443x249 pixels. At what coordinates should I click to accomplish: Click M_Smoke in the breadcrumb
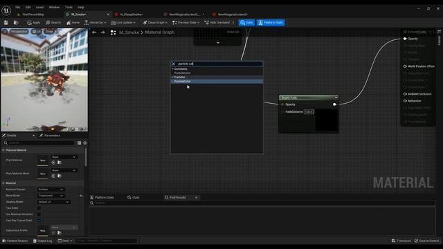tap(129, 33)
